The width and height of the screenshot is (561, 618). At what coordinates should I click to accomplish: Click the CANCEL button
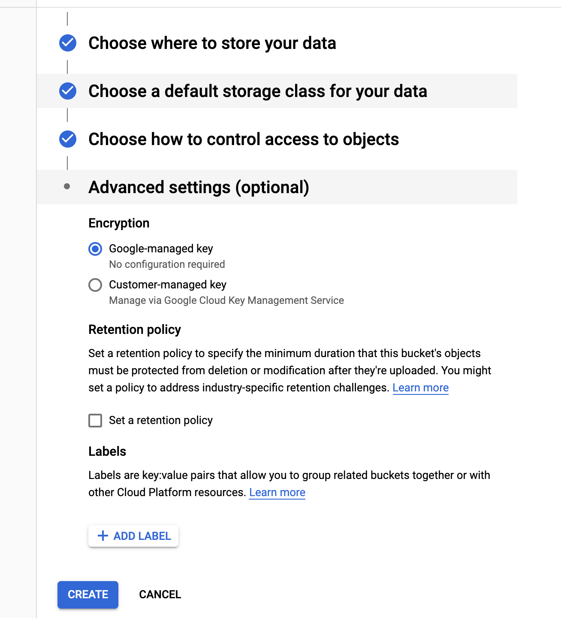click(x=160, y=594)
